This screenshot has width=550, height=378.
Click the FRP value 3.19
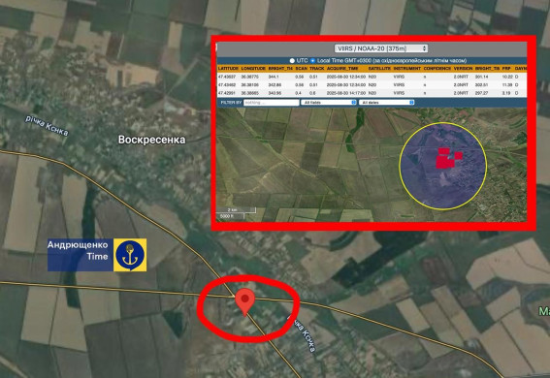(506, 94)
